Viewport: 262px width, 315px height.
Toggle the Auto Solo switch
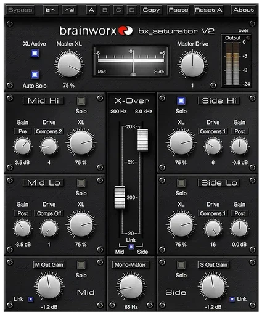tap(35, 75)
